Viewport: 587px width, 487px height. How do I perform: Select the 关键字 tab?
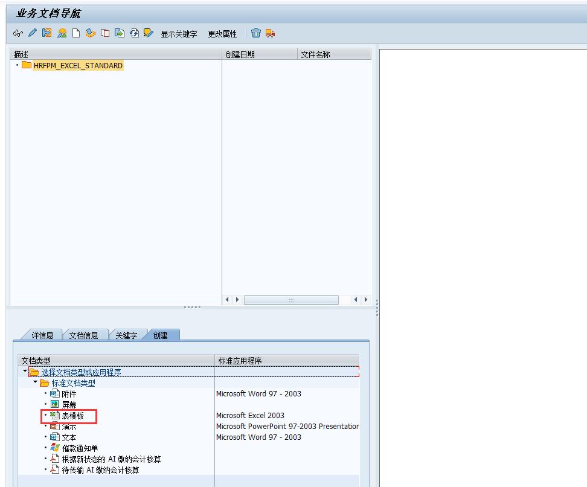[126, 335]
